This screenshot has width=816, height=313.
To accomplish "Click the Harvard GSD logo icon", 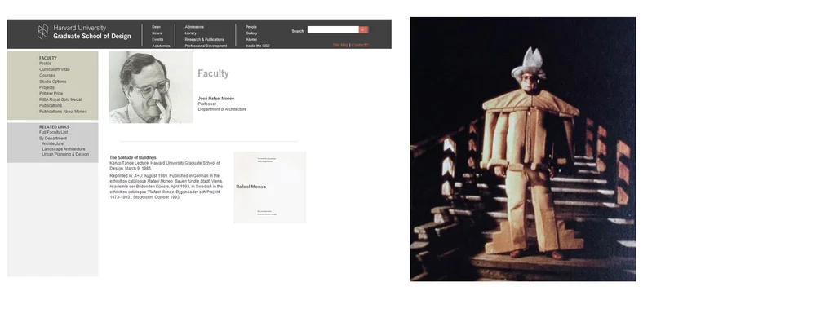I will 42,32.
